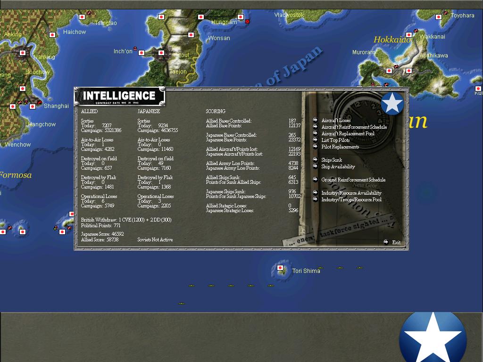
Task: Click the Allied Ships Sunk 645 entry
Action: pos(251,177)
